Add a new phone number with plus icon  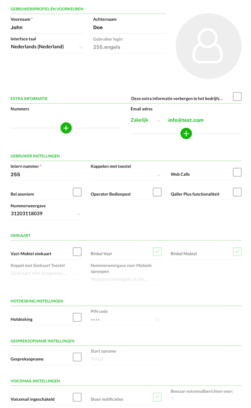coord(66,128)
